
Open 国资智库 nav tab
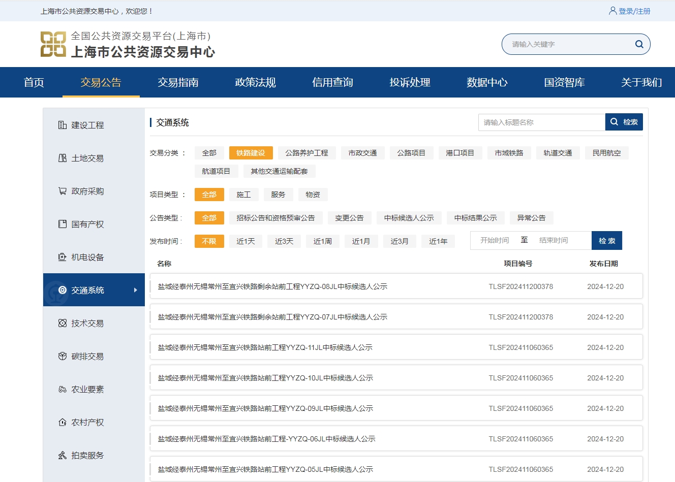pyautogui.click(x=565, y=82)
